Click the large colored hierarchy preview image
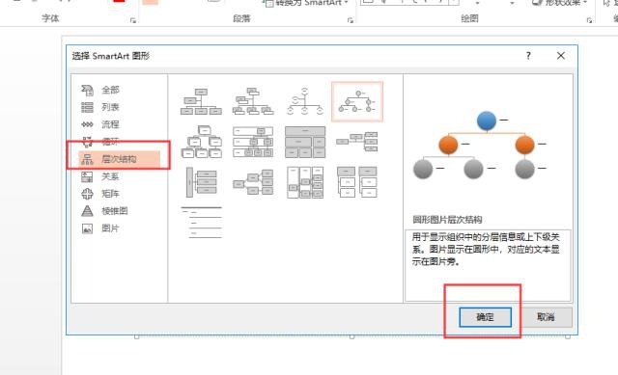Viewport: 618px width, 375px height. pos(480,145)
